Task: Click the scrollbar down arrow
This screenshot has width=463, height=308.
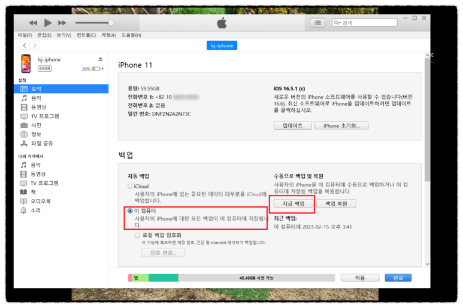Action: tap(427, 264)
